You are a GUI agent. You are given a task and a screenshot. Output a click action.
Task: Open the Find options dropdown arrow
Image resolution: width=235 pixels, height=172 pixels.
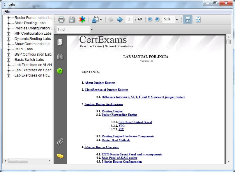(x=92, y=29)
